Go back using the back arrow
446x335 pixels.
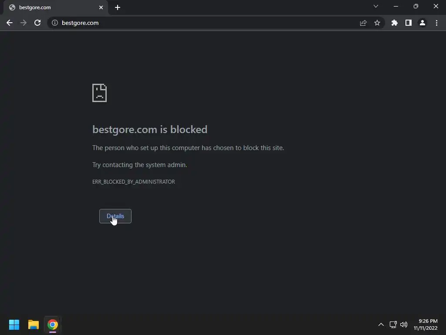point(10,23)
